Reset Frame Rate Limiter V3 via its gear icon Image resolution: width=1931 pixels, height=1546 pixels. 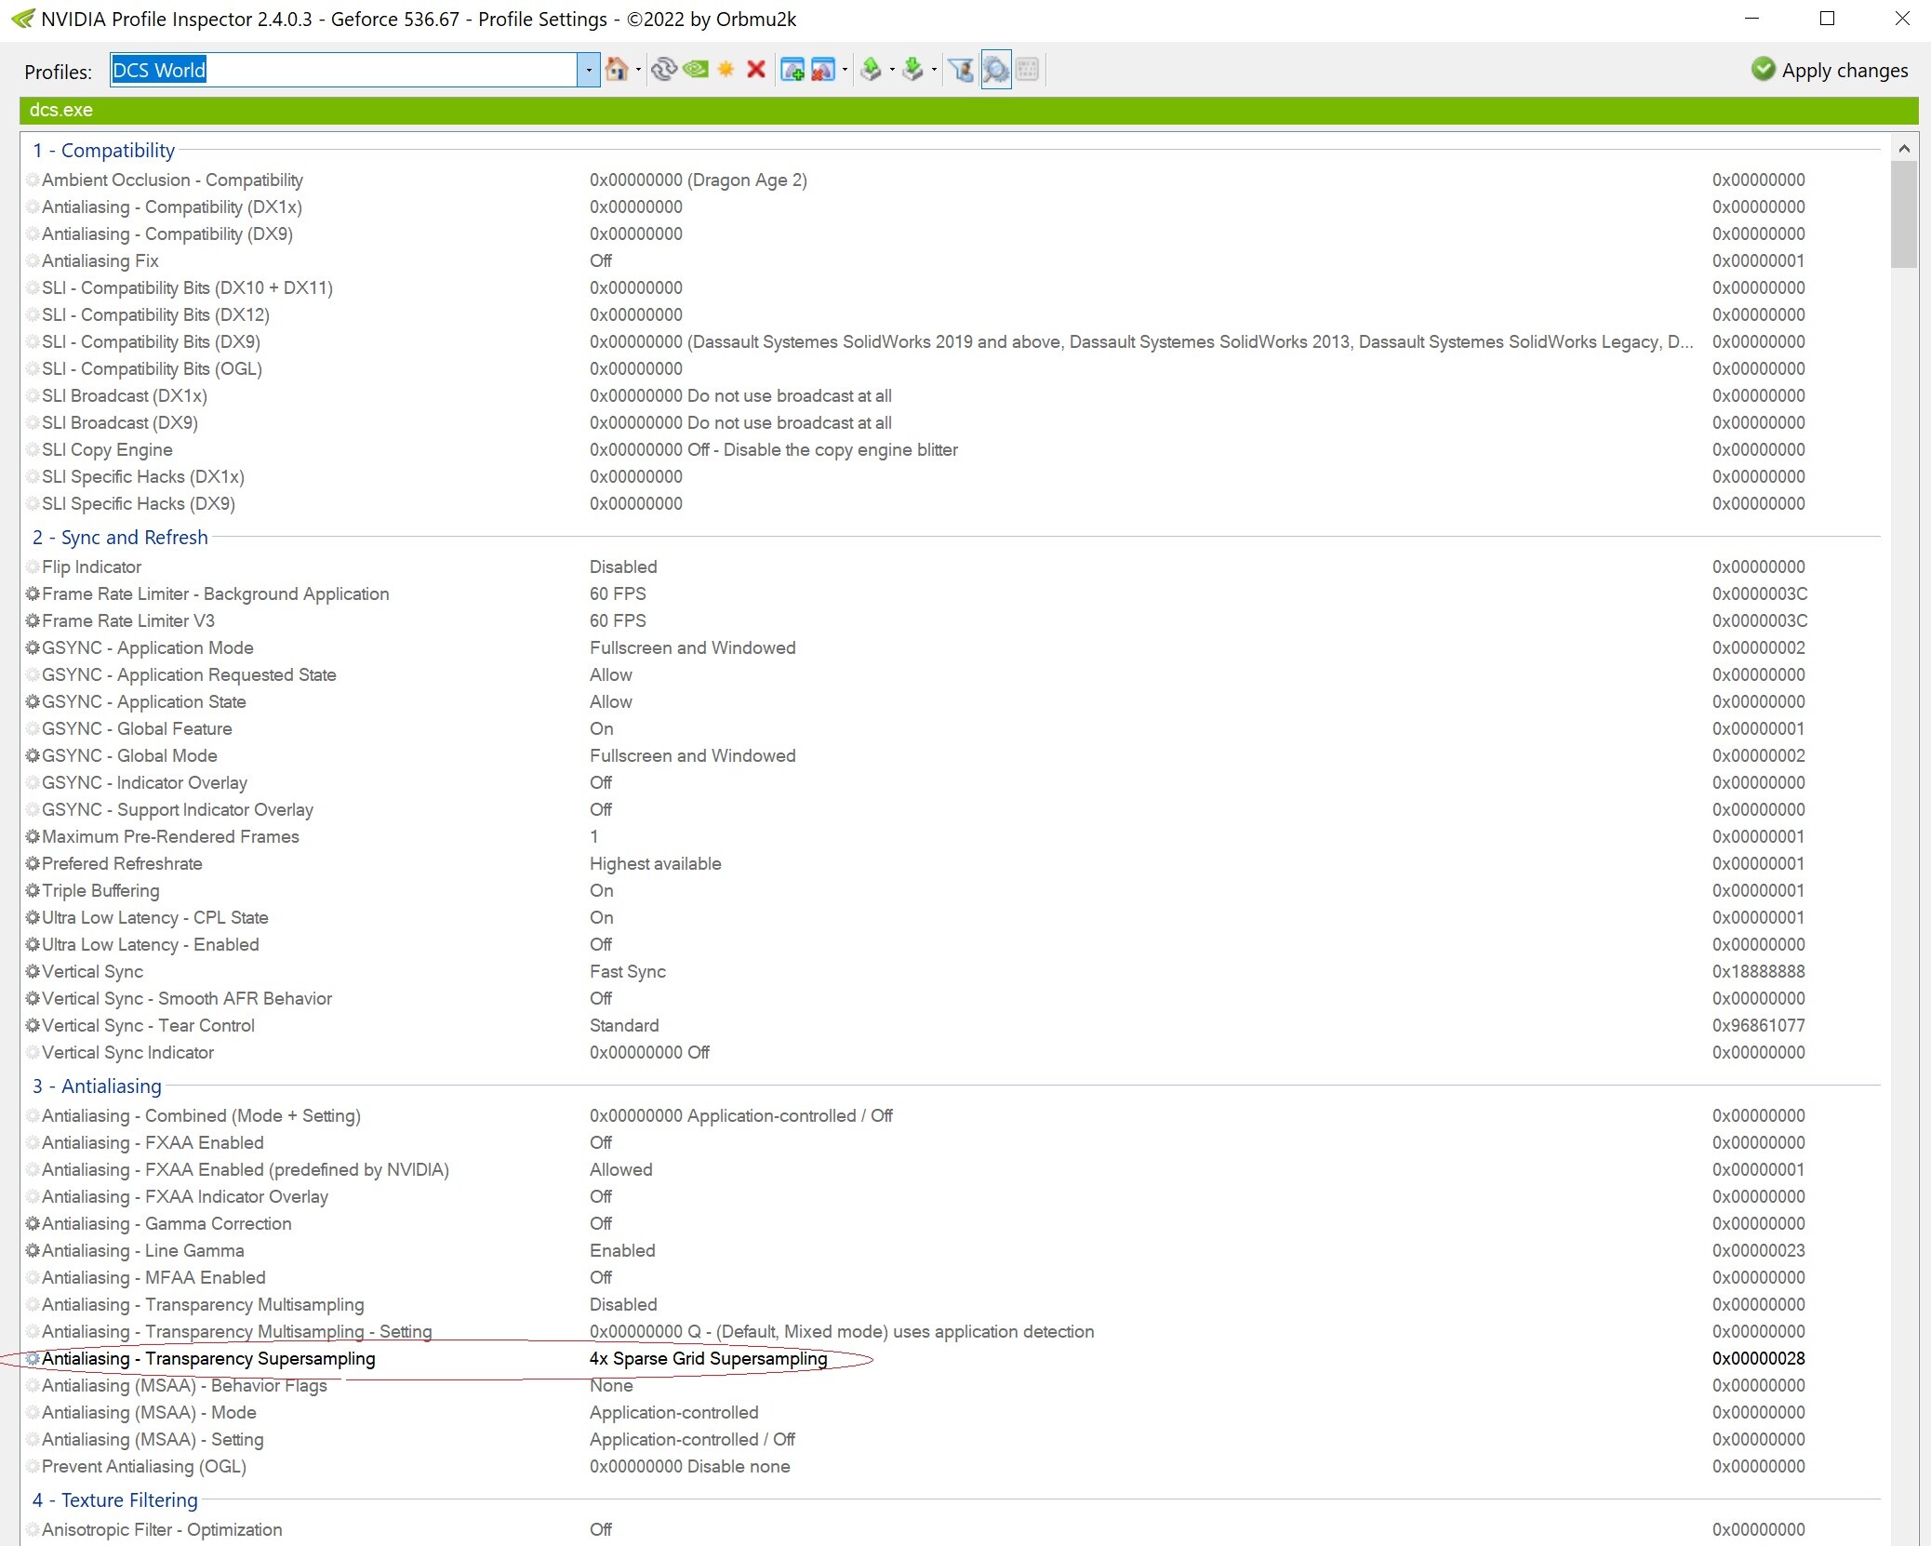[33, 620]
